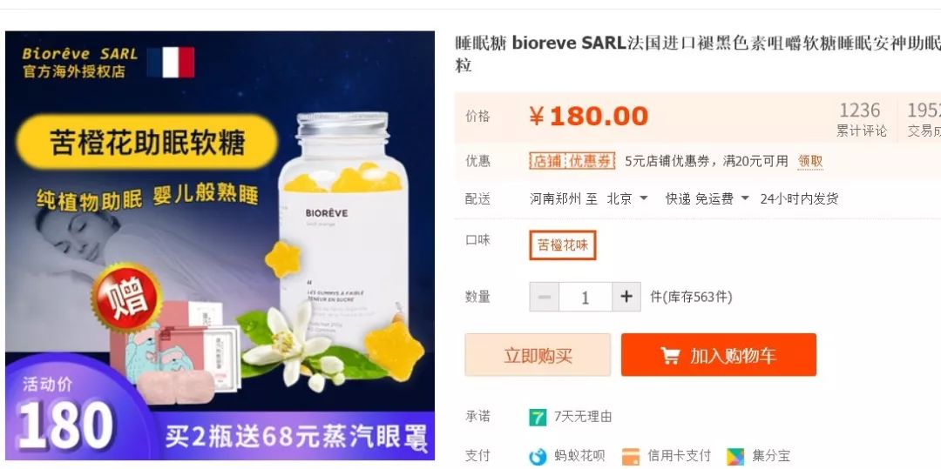Open the 北京 destination dropdown
The image size is (941, 469).
627,198
